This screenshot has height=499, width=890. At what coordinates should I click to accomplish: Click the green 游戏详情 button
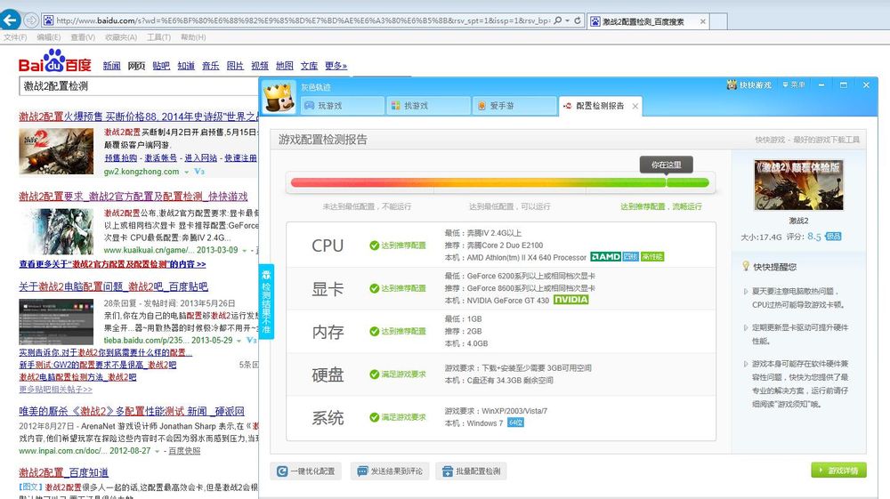coord(839,470)
